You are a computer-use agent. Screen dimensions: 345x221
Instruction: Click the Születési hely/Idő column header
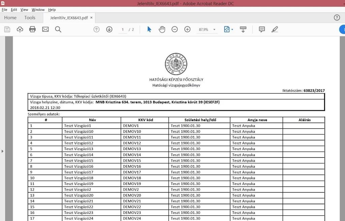pyautogui.click(x=200, y=120)
